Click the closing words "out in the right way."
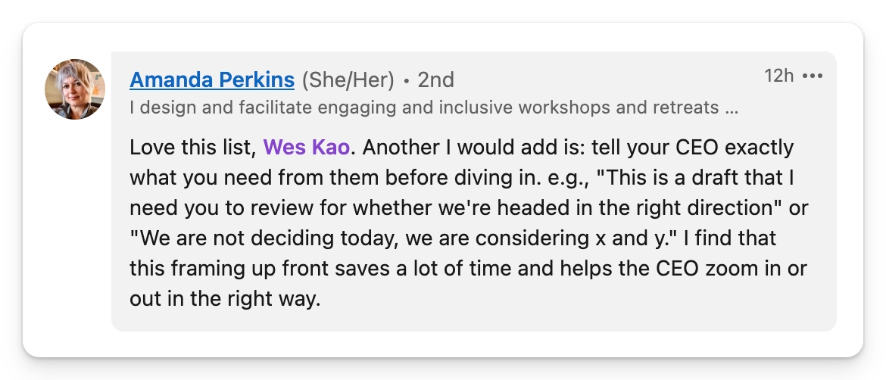 pyautogui.click(x=226, y=299)
